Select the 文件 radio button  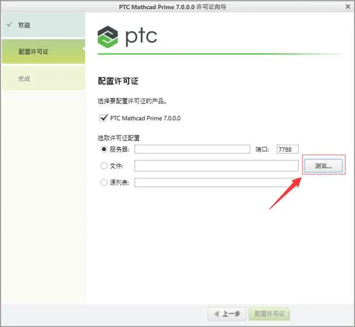tap(104, 166)
